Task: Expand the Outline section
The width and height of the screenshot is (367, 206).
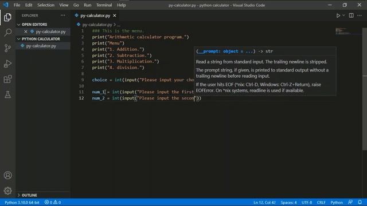Action: coord(18,195)
